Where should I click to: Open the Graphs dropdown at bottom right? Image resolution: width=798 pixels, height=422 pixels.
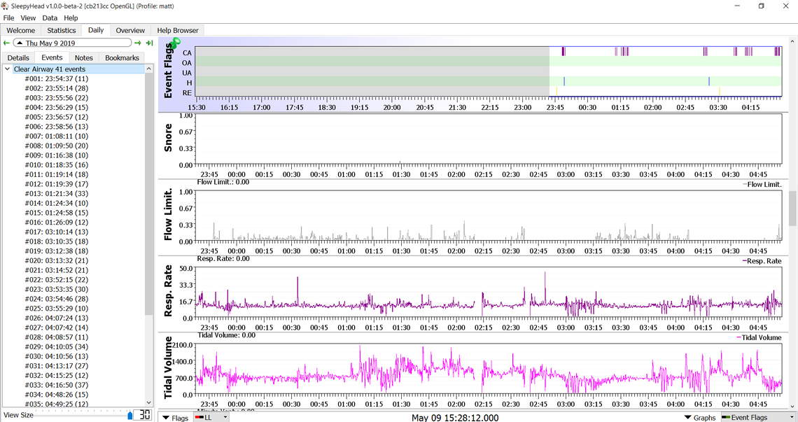pyautogui.click(x=701, y=417)
